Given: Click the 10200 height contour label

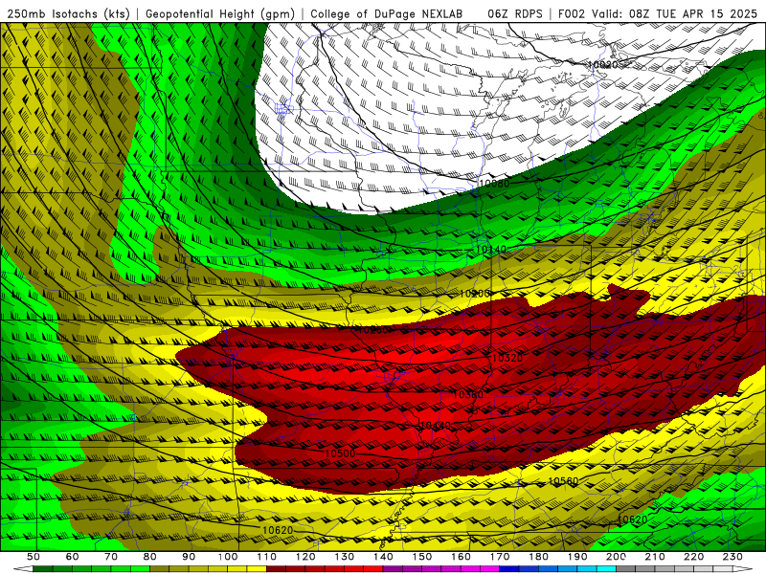Looking at the screenshot, I should tap(474, 294).
